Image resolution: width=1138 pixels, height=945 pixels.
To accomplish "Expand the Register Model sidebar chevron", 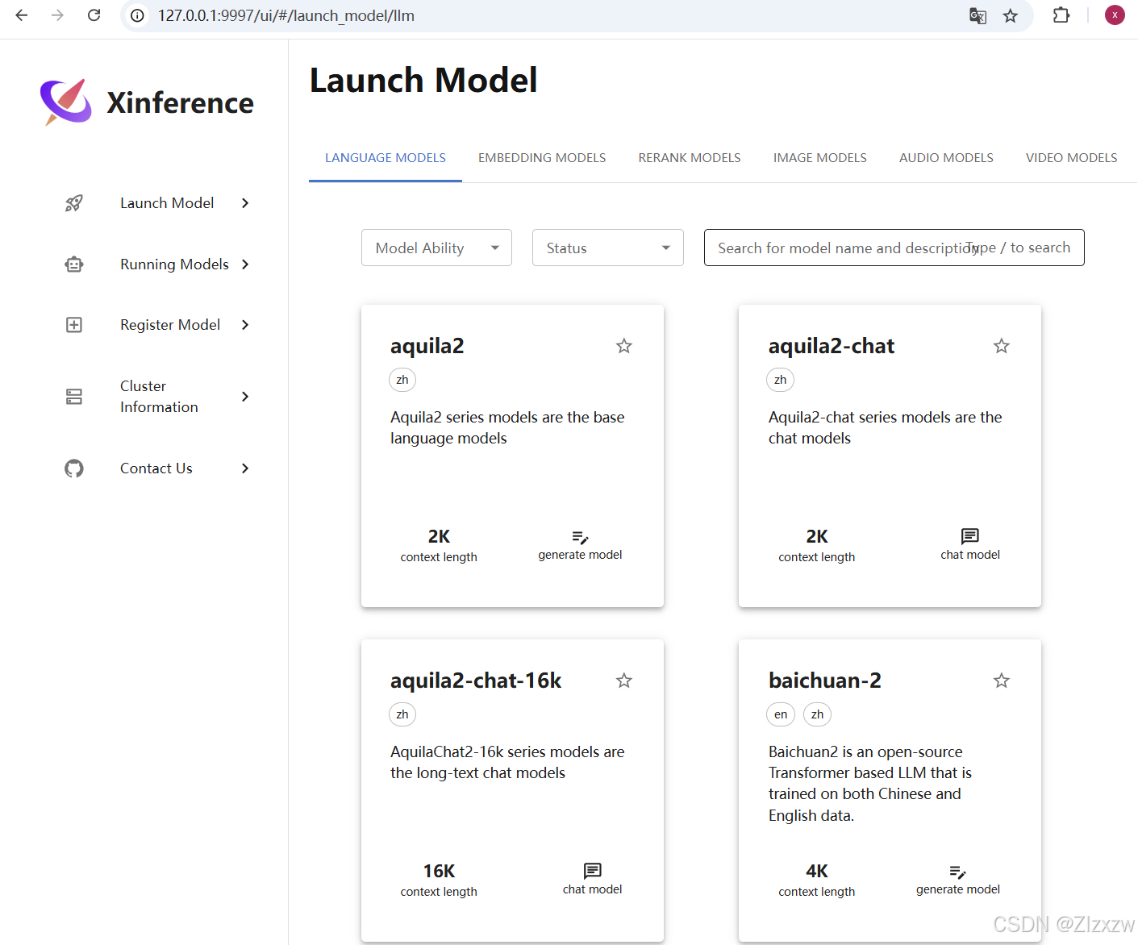I will tap(245, 325).
